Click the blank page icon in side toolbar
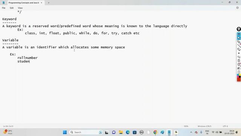 pos(239,72)
